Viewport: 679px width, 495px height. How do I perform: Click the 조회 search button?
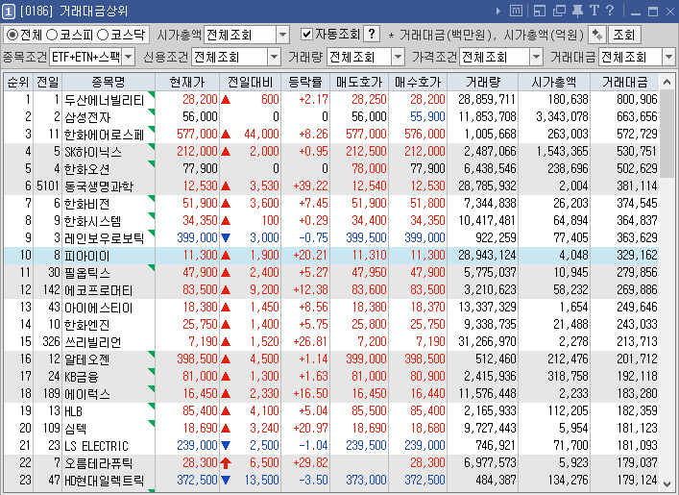[x=624, y=35]
